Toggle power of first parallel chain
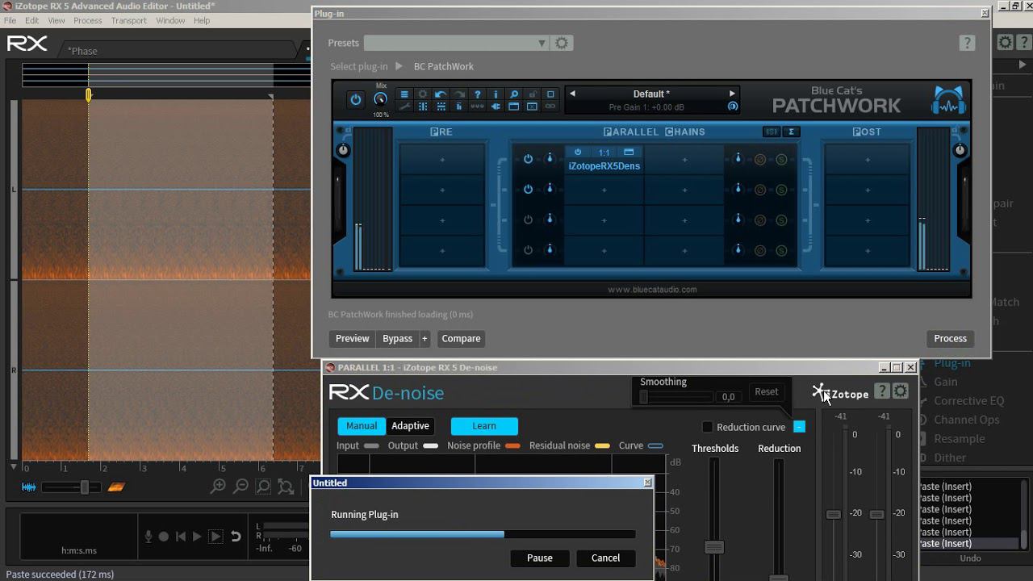The width and height of the screenshot is (1033, 581). click(528, 159)
